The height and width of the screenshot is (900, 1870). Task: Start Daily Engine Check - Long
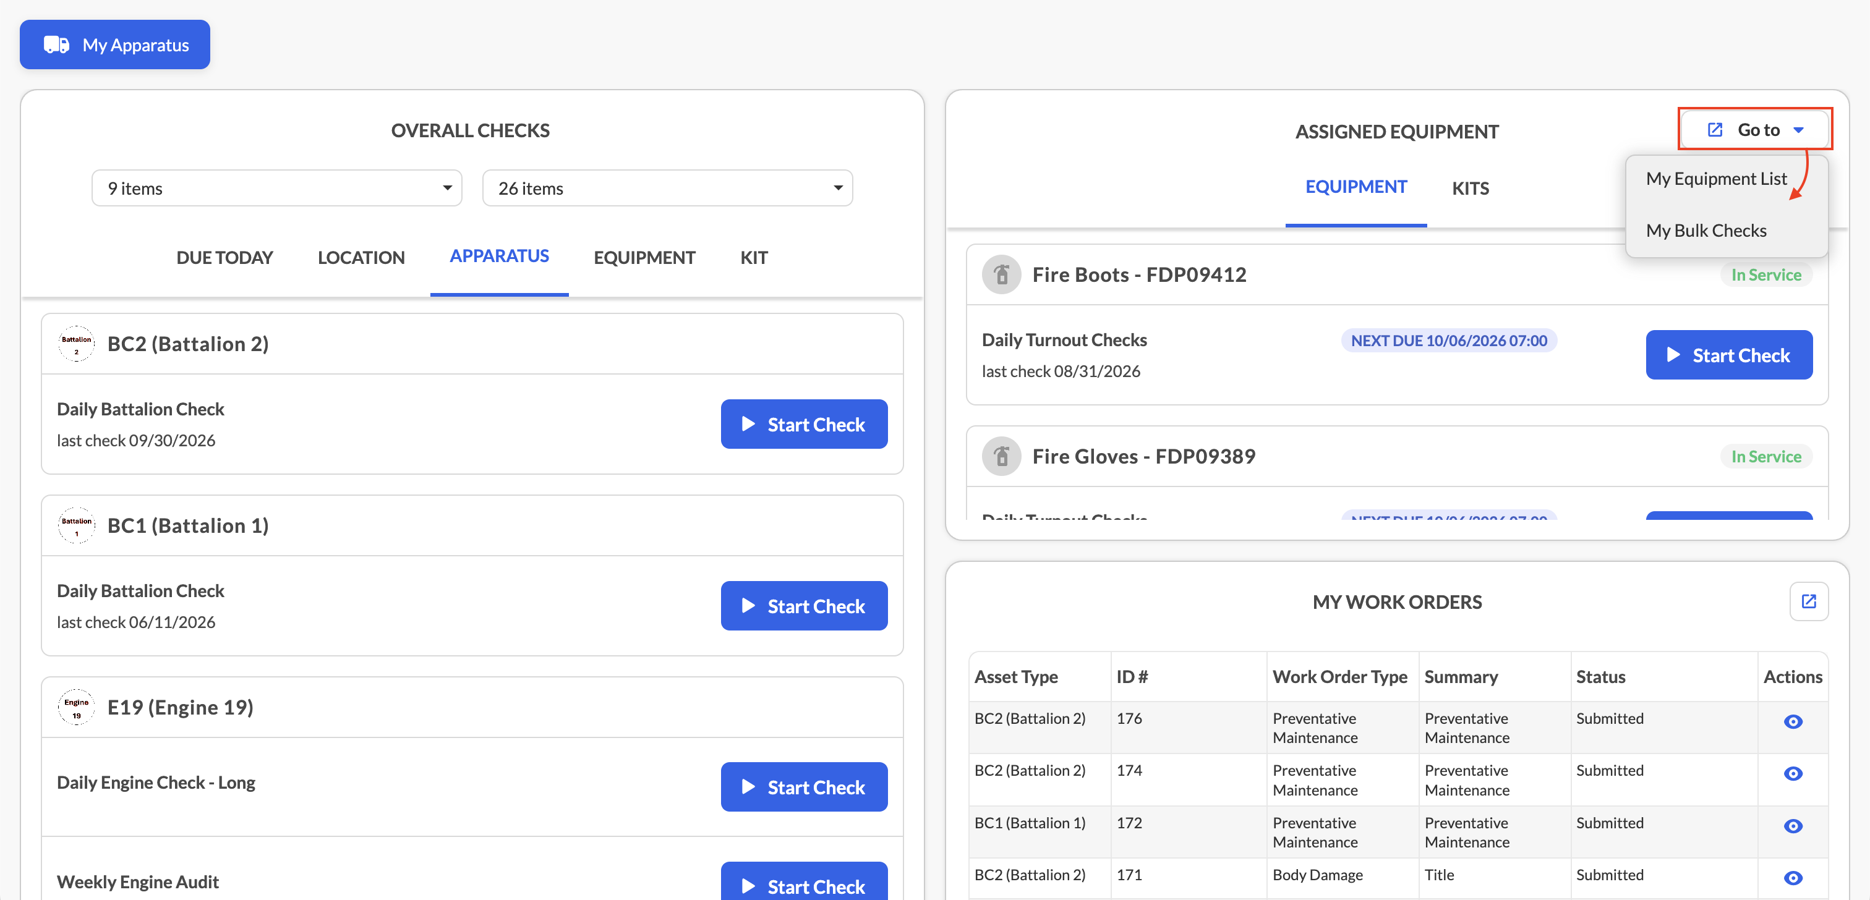[x=804, y=787]
